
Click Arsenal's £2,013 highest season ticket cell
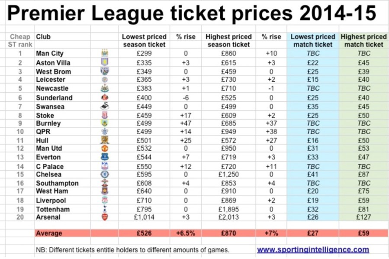[x=229, y=217]
